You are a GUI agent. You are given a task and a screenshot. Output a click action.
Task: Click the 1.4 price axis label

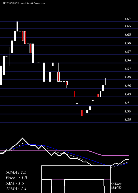point(127,103)
